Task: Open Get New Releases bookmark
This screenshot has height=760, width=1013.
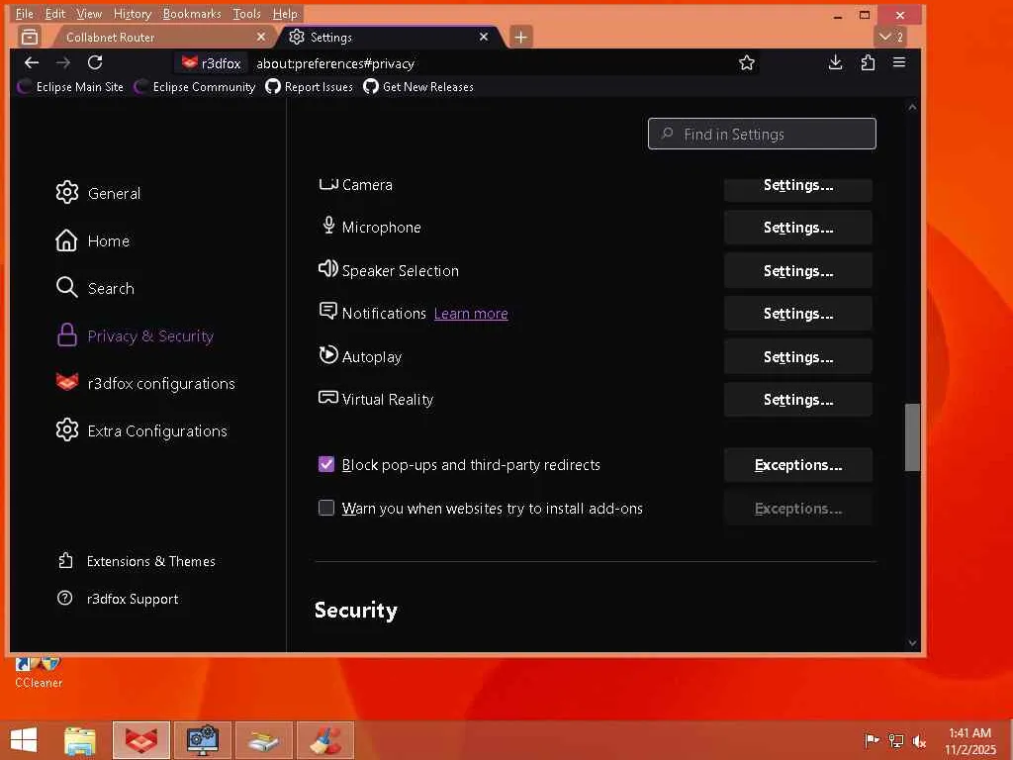Action: (x=418, y=87)
